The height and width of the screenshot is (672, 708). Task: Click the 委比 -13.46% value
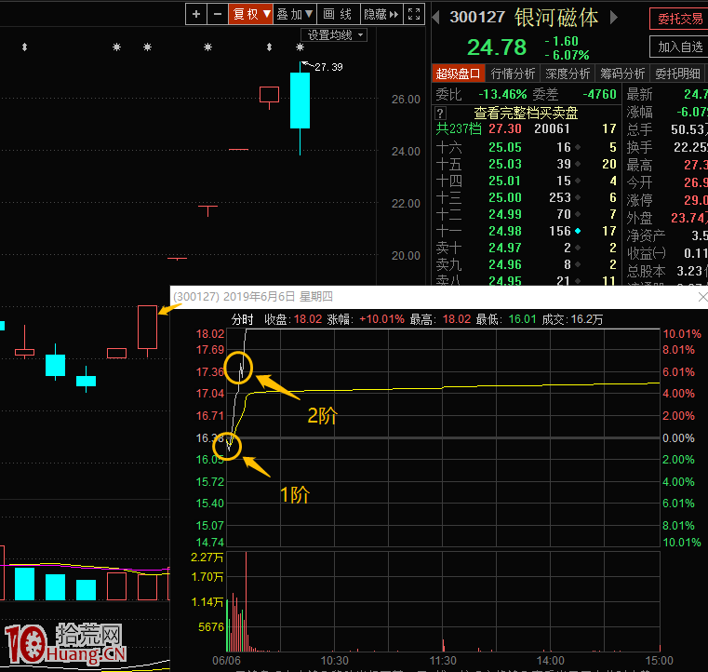[502, 94]
